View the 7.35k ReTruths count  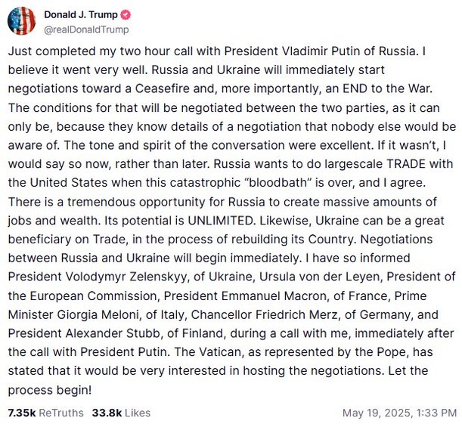(x=22, y=413)
